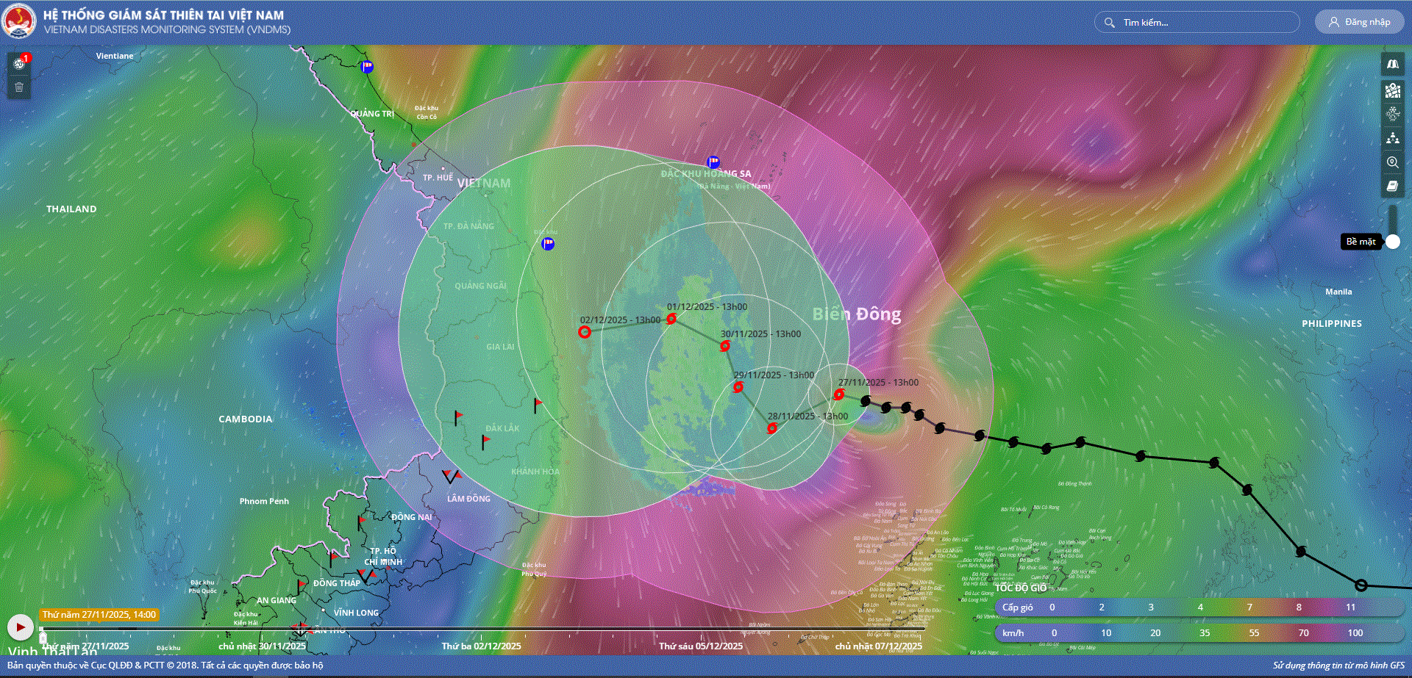The height and width of the screenshot is (678, 1412).
Task: Open the folded map basemap icon
Action: point(1392,65)
